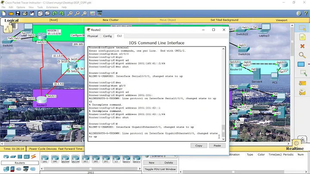Choose the Inspect magnifier tool
The height and width of the screenshot is (174, 310).
click(302, 55)
